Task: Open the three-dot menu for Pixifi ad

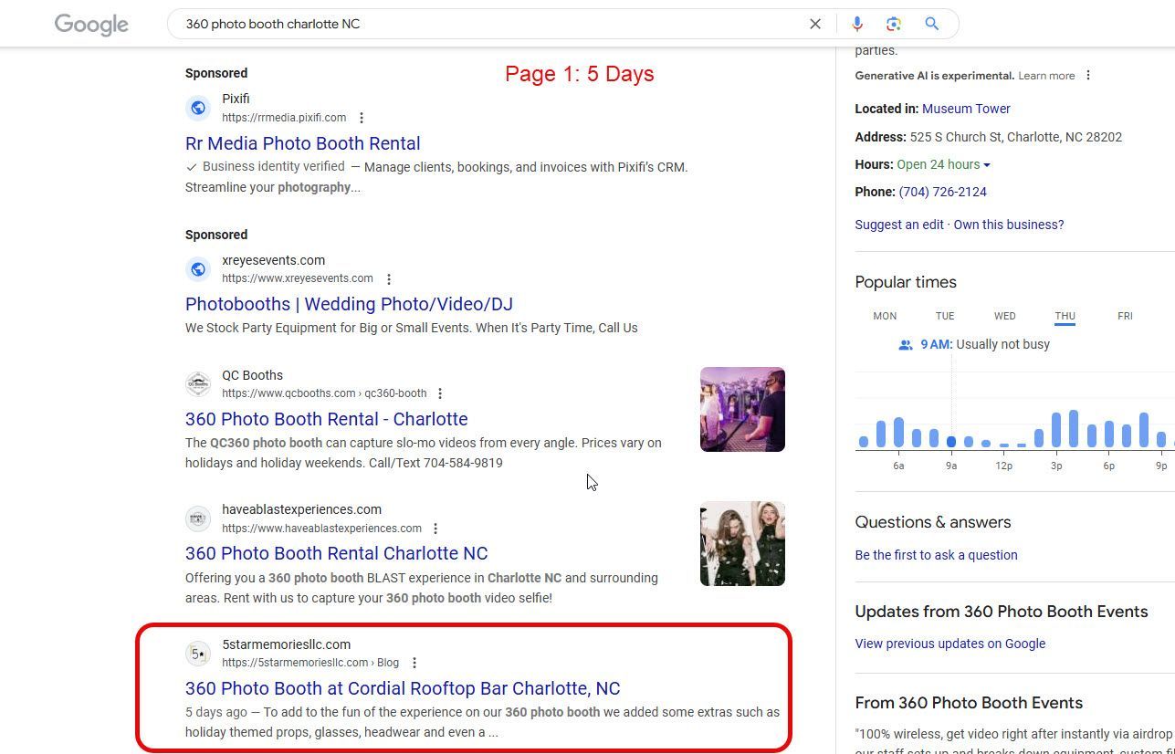Action: (x=362, y=118)
